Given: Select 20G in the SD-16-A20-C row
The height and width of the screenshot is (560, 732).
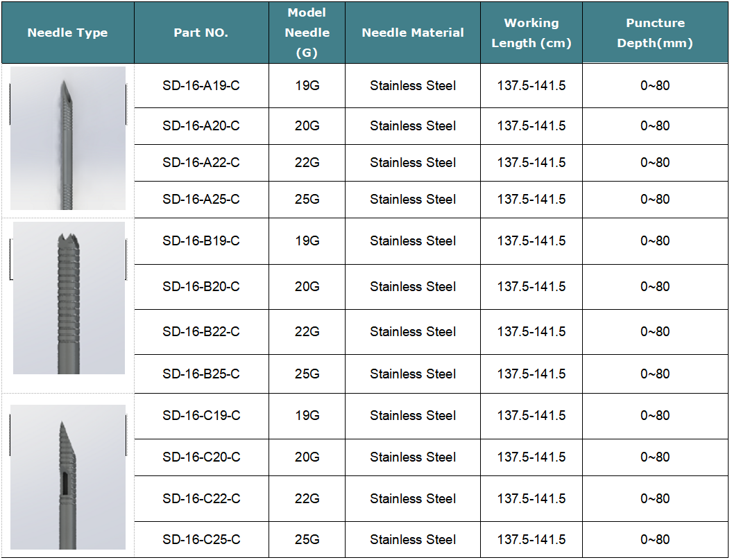Looking at the screenshot, I should (x=307, y=126).
